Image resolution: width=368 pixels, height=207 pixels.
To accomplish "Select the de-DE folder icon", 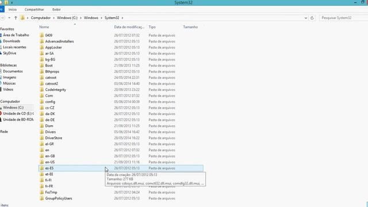I will click(x=42, y=120).
